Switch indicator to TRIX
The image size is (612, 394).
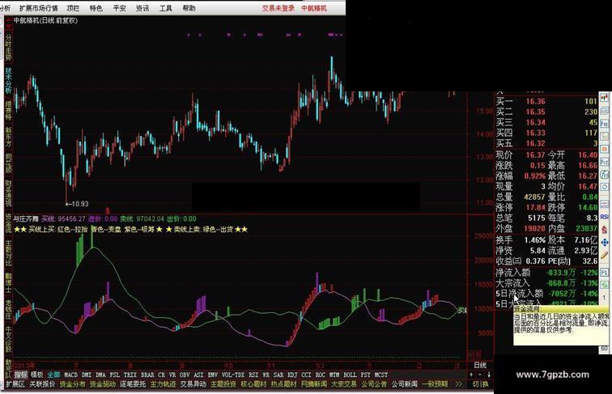(x=130, y=375)
